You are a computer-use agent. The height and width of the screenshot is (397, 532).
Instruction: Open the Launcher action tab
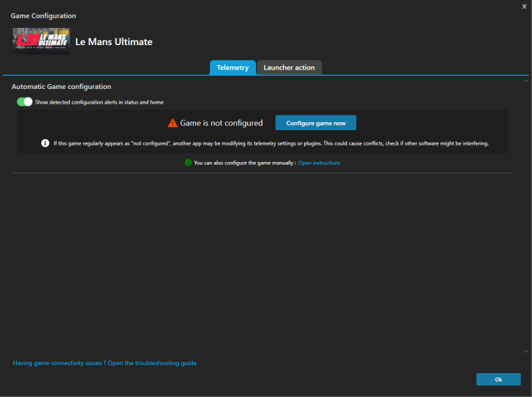pos(289,68)
